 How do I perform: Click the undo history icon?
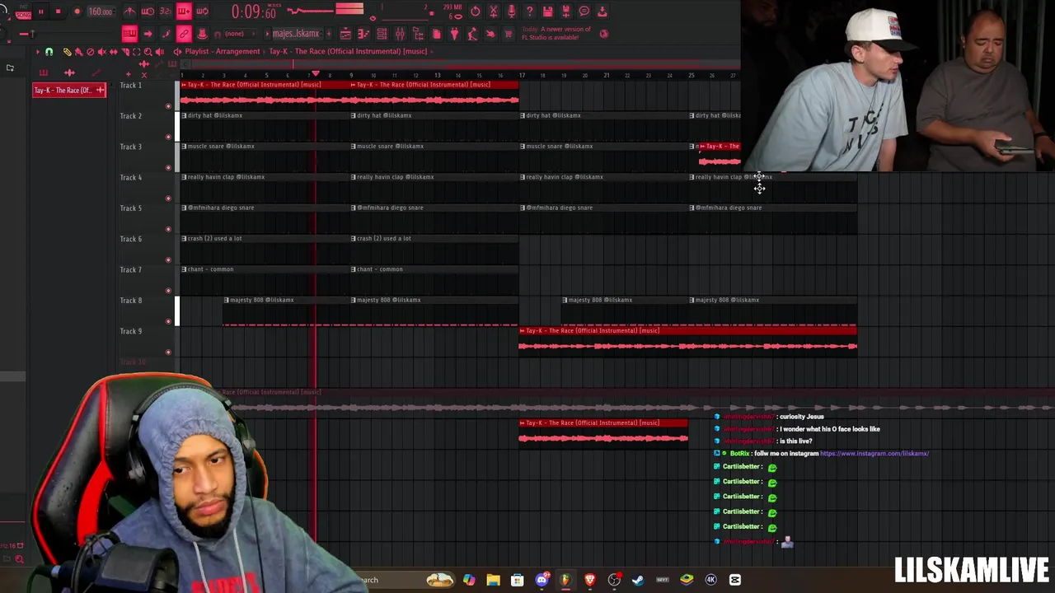476,11
